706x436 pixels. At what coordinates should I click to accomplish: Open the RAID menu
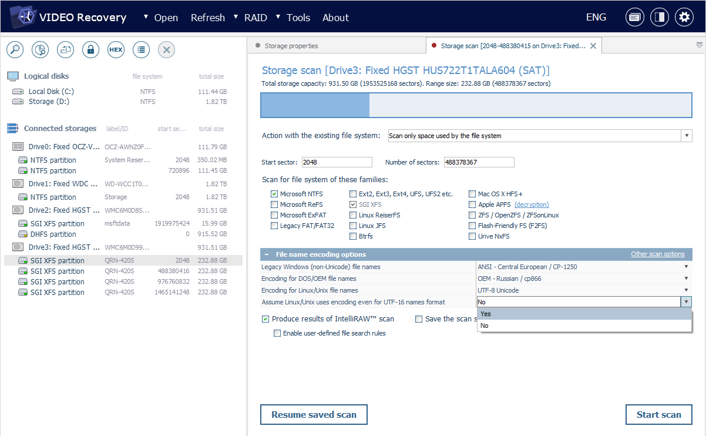[255, 18]
